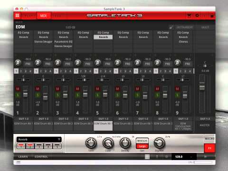Set reverb size to Large

pos(142,146)
